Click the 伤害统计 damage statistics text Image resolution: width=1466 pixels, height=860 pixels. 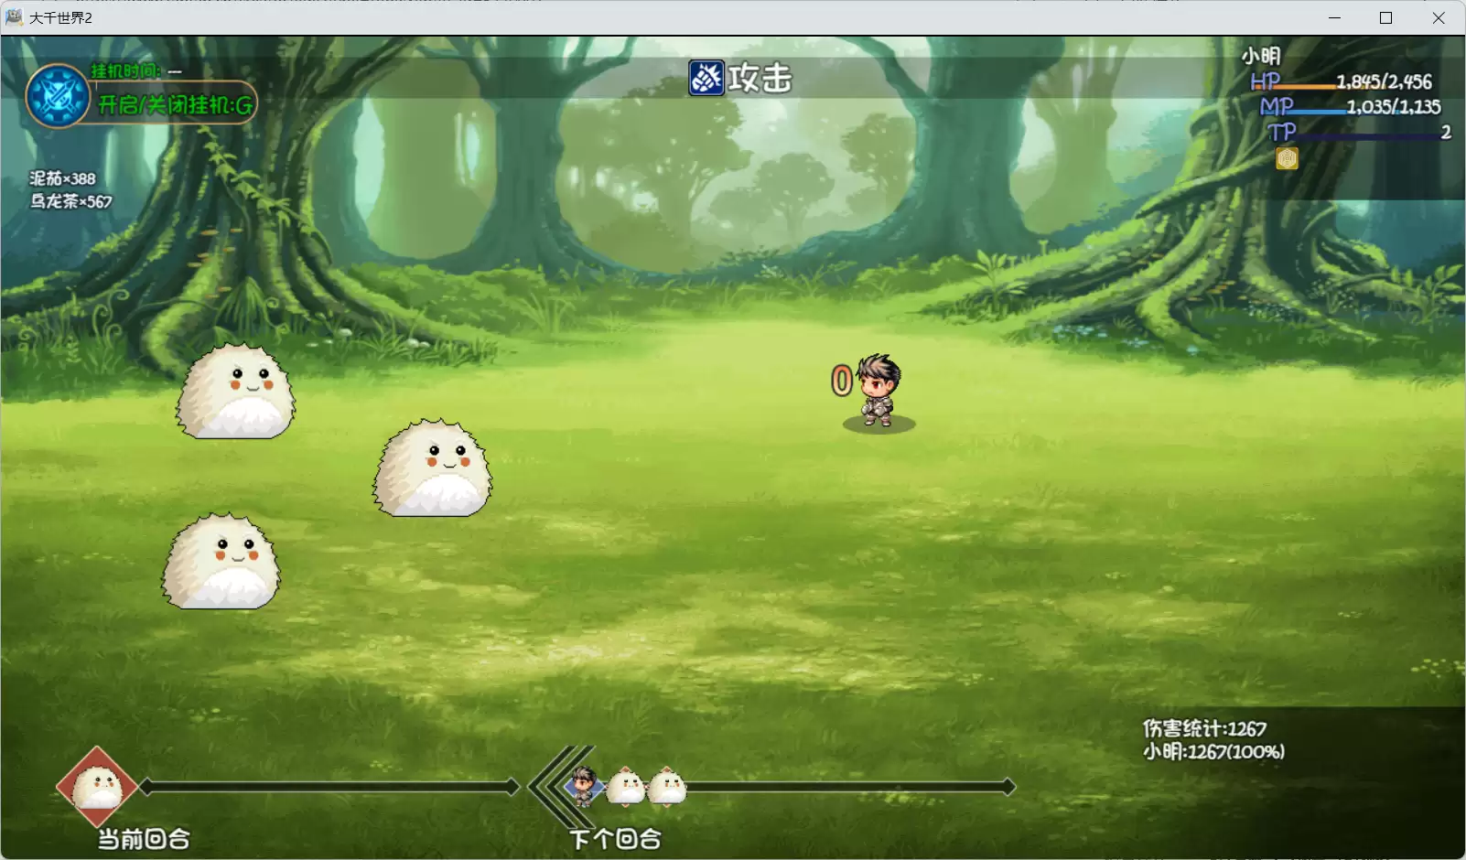(1204, 728)
